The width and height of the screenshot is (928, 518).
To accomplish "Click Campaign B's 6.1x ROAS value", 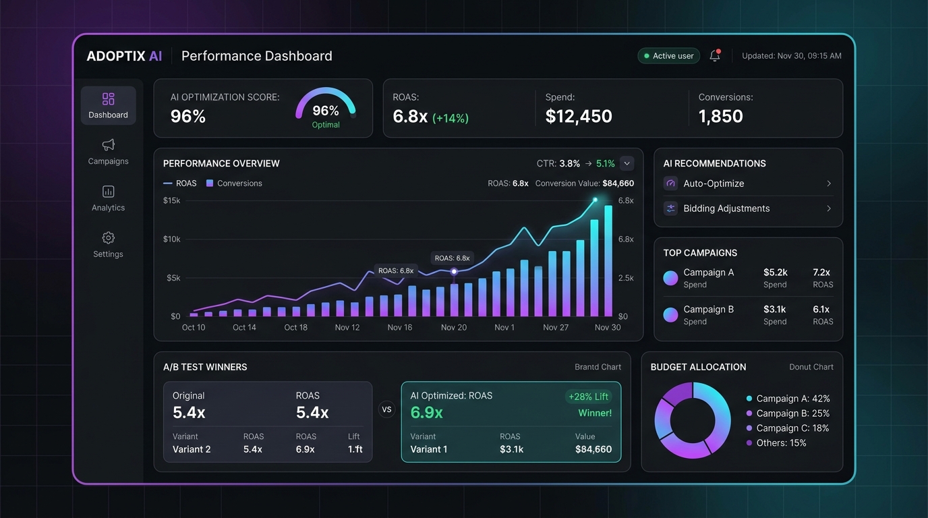I will tap(821, 309).
